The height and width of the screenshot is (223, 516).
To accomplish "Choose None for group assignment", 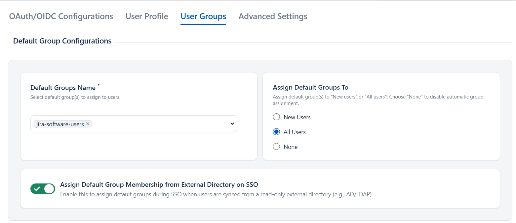I will [276, 146].
